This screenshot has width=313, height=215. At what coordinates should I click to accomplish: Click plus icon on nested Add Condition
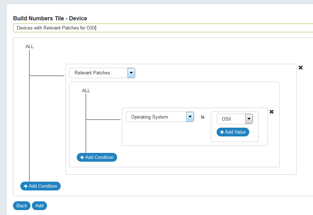point(82,157)
